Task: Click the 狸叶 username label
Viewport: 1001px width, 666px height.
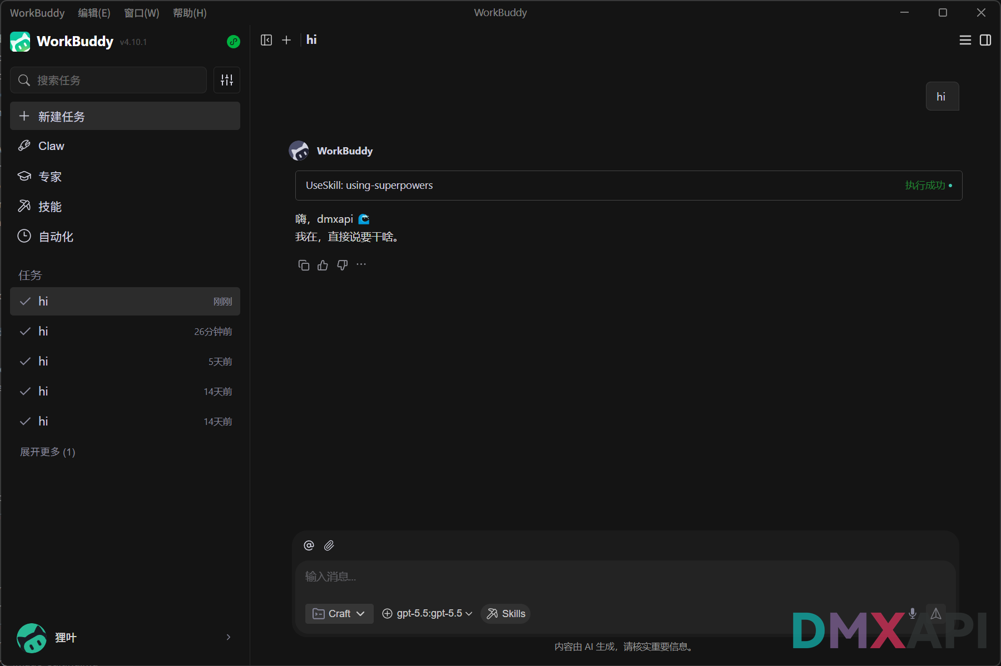Action: coord(66,638)
